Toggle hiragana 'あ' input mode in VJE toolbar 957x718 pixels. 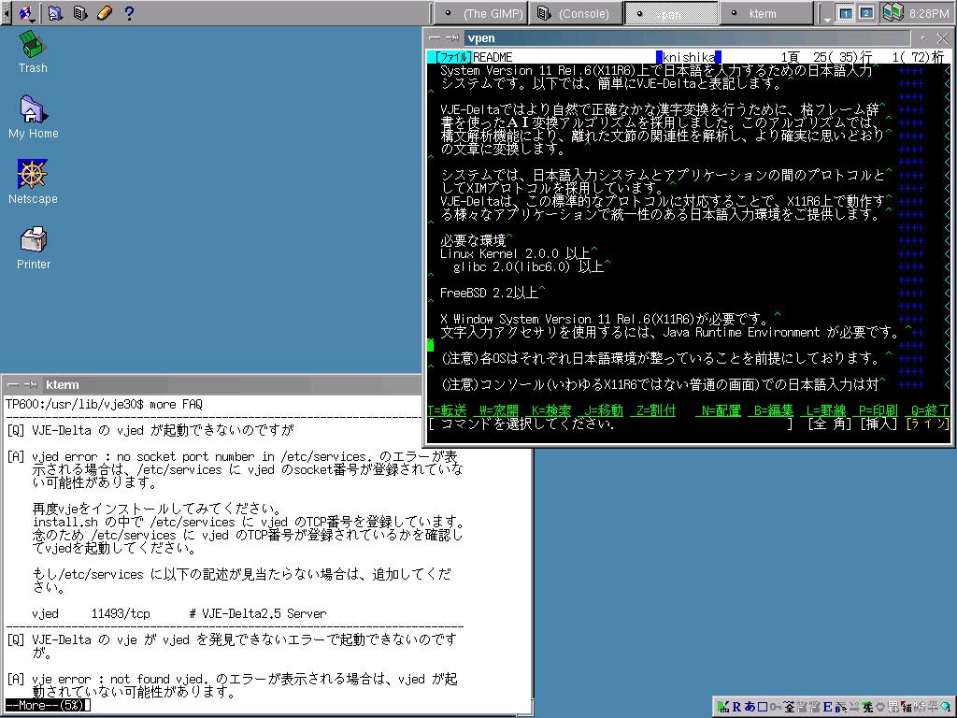coord(750,707)
